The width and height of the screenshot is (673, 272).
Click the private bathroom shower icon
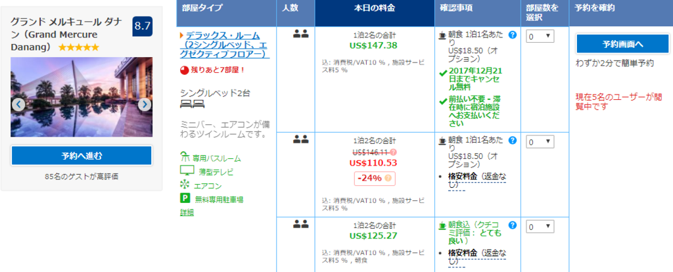coord(185,158)
